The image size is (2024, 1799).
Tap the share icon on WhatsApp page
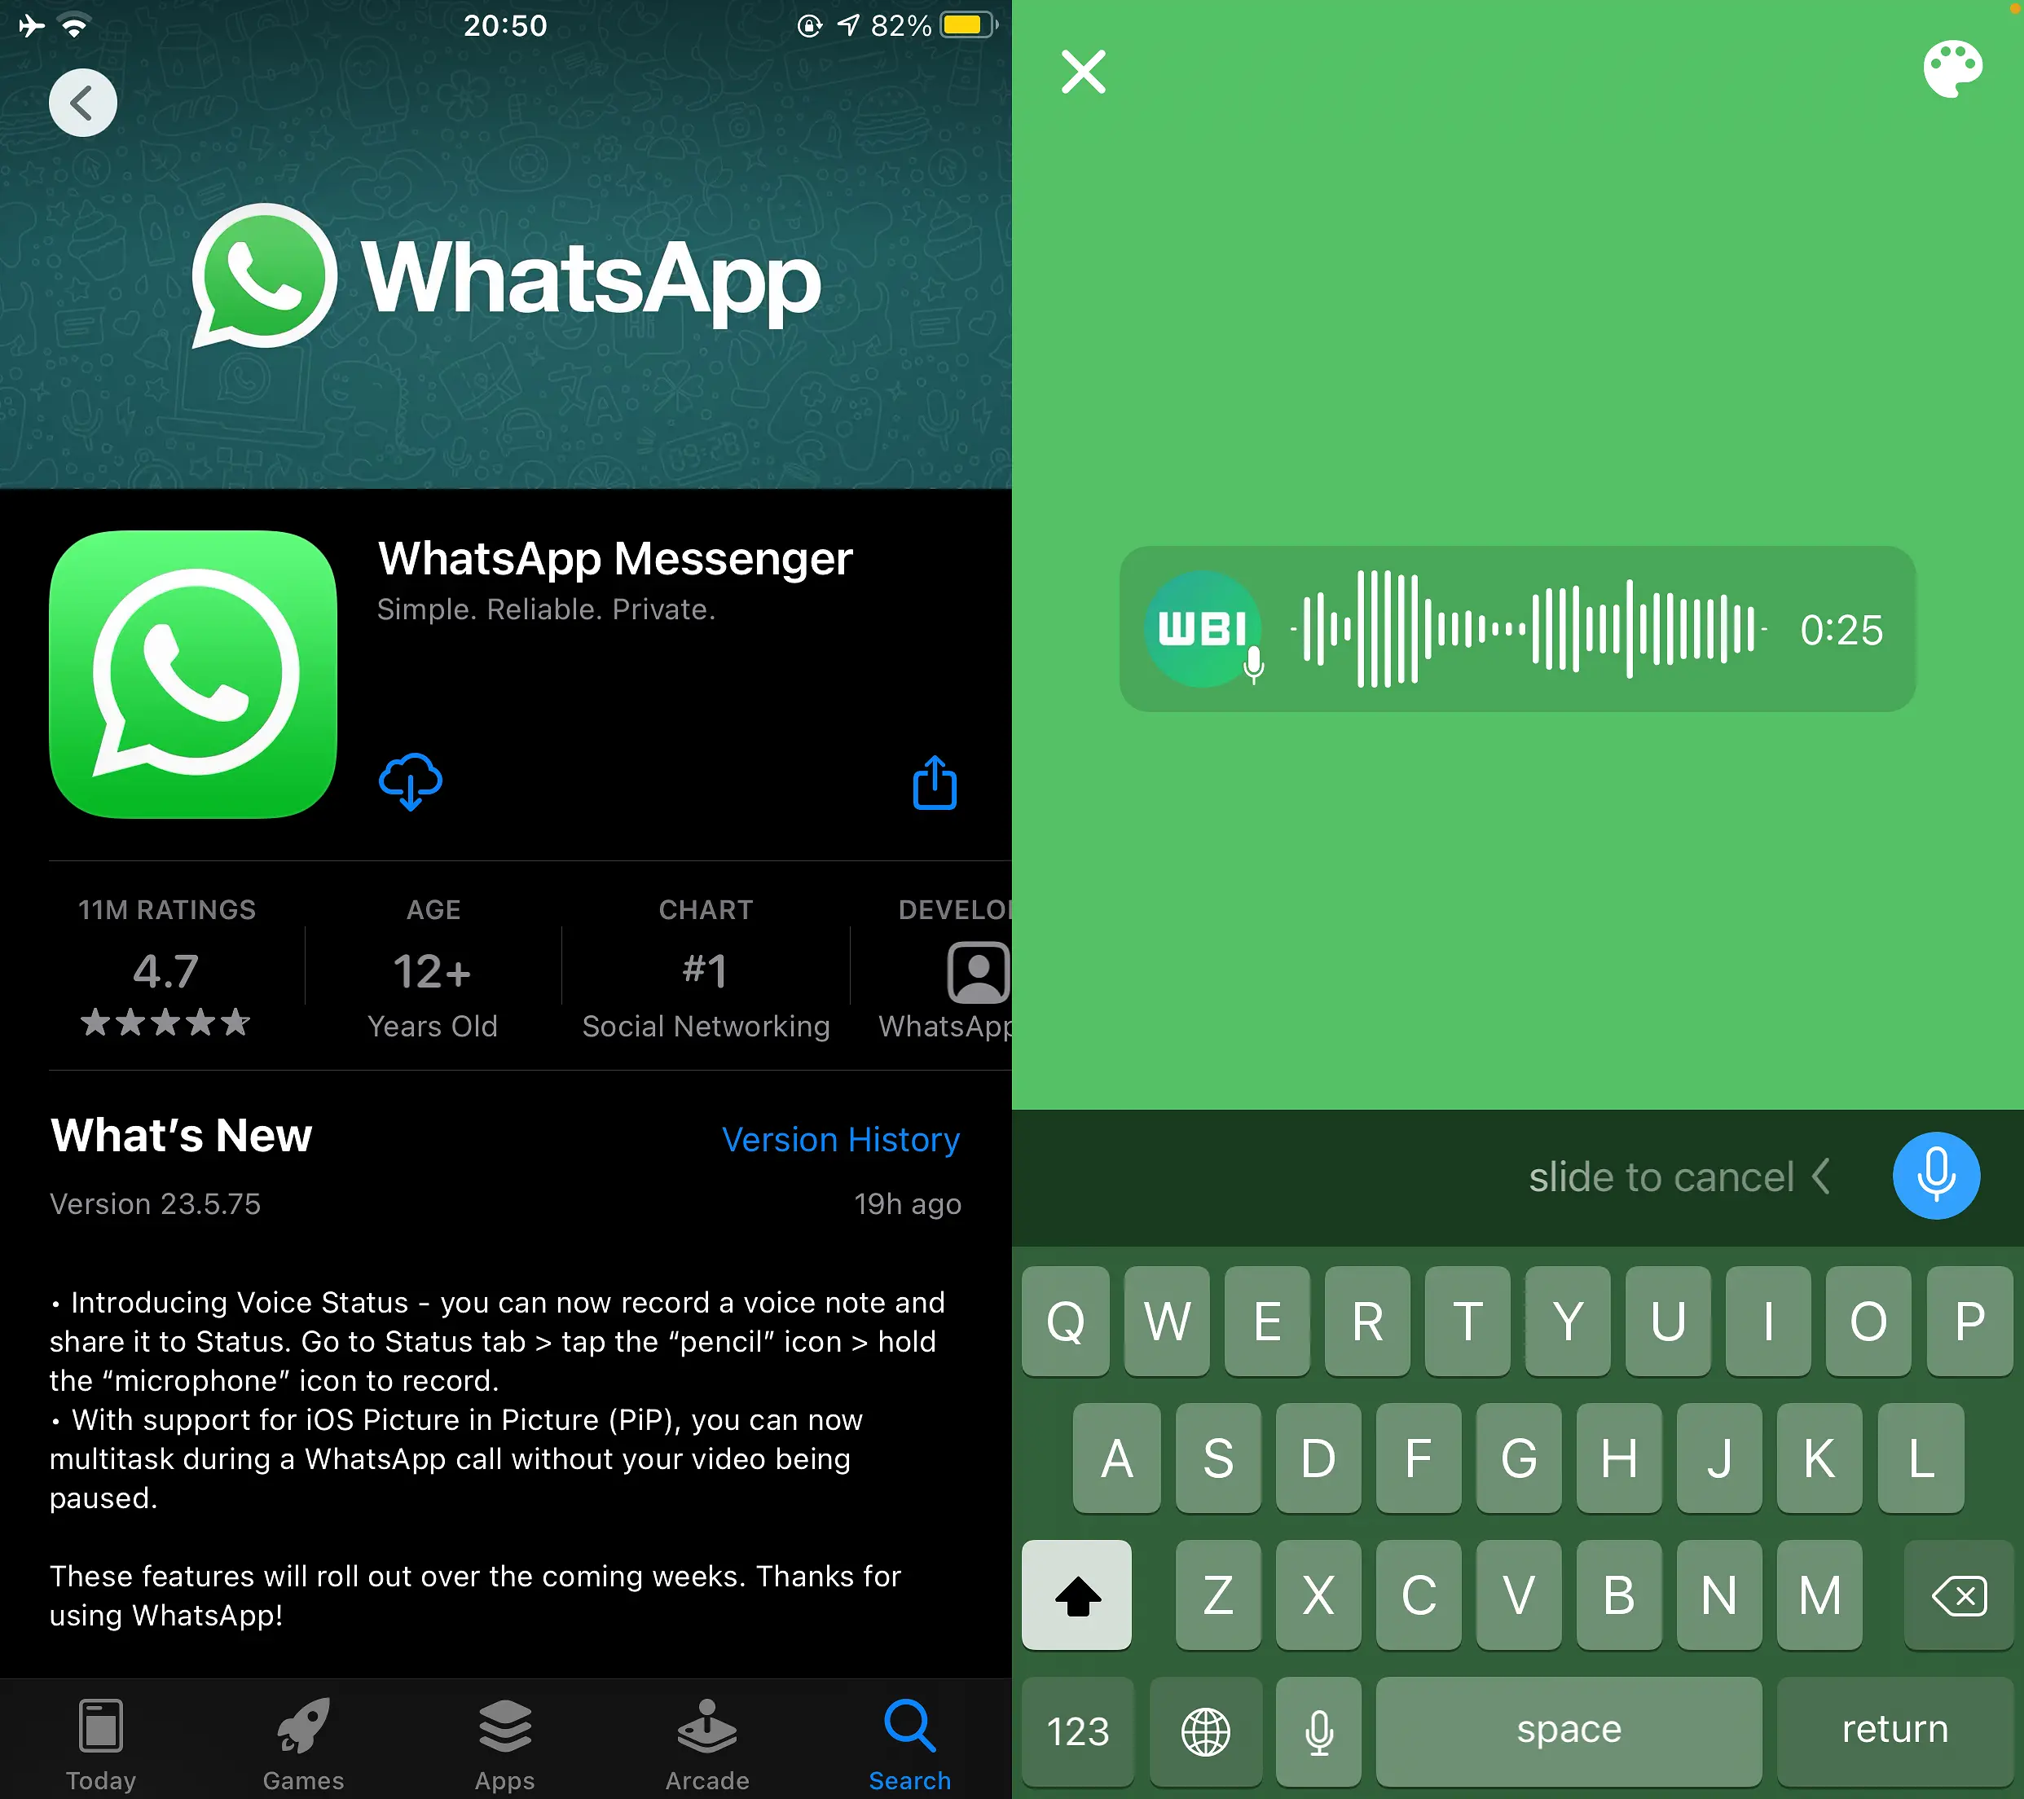click(x=934, y=783)
